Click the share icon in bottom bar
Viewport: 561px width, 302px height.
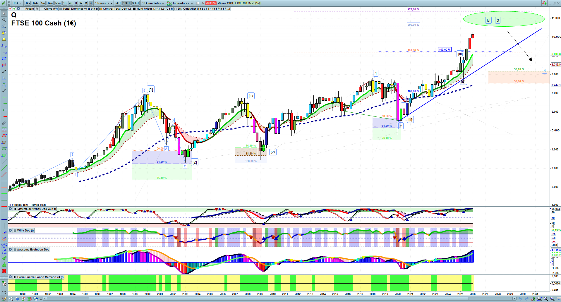pyautogui.click(x=11, y=299)
